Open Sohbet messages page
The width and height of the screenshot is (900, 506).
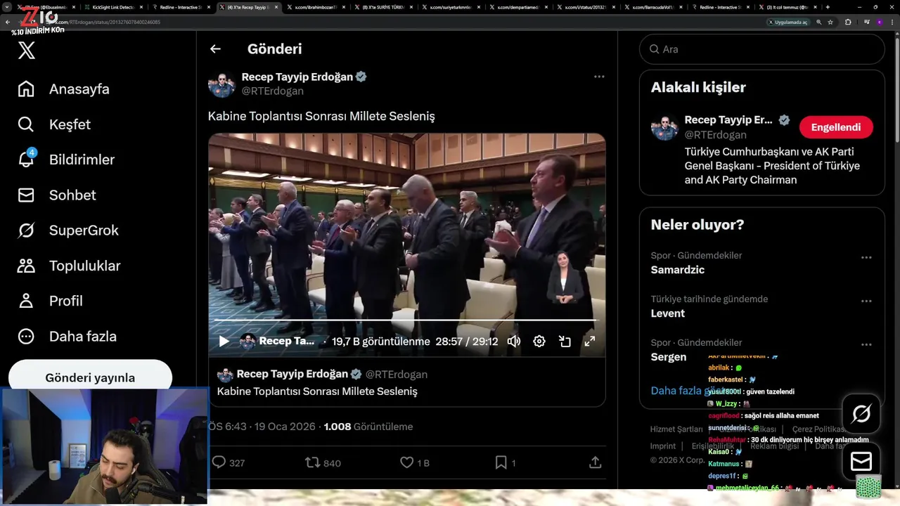click(x=56, y=195)
